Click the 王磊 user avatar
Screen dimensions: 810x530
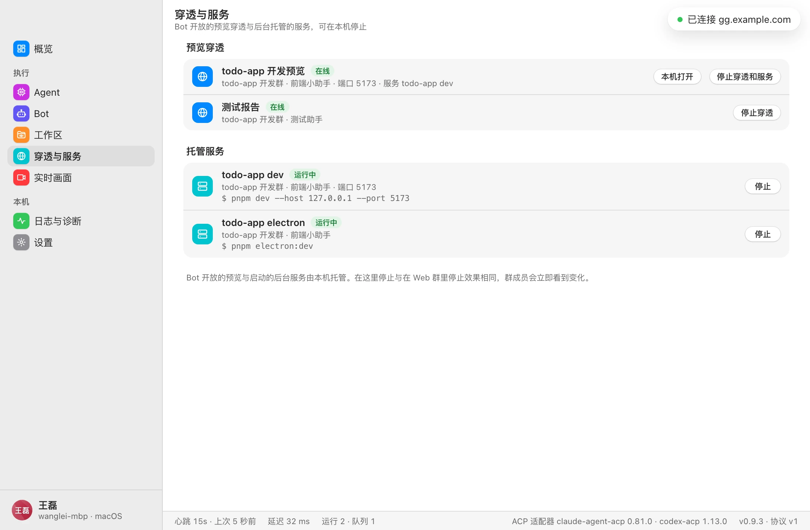(22, 510)
